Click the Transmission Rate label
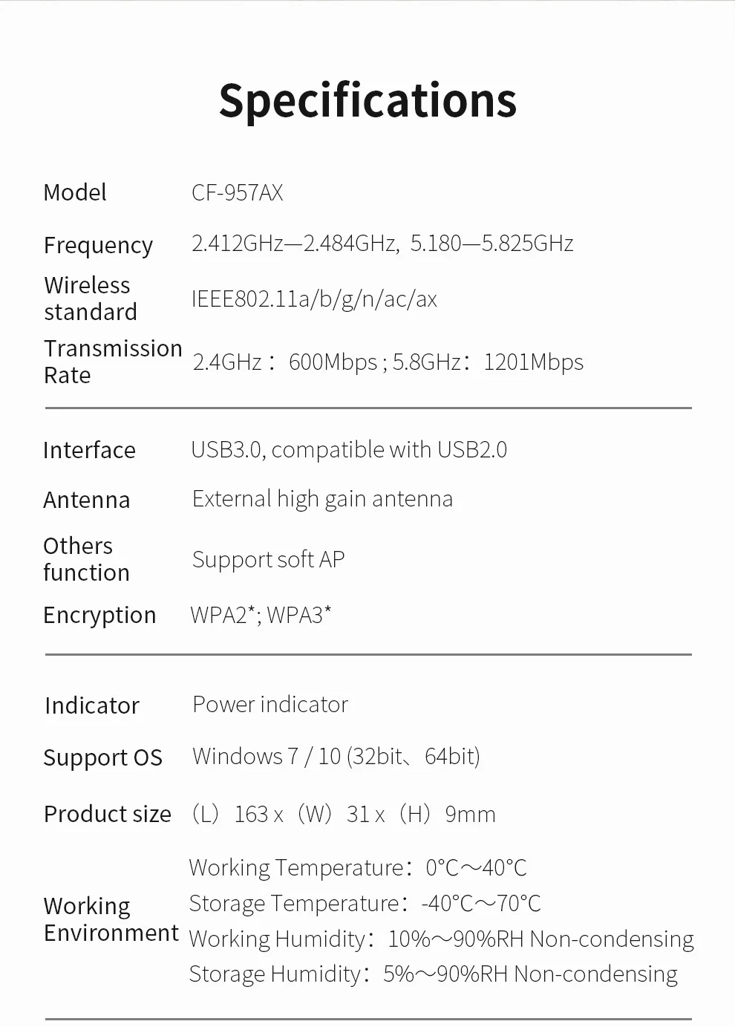 (113, 362)
